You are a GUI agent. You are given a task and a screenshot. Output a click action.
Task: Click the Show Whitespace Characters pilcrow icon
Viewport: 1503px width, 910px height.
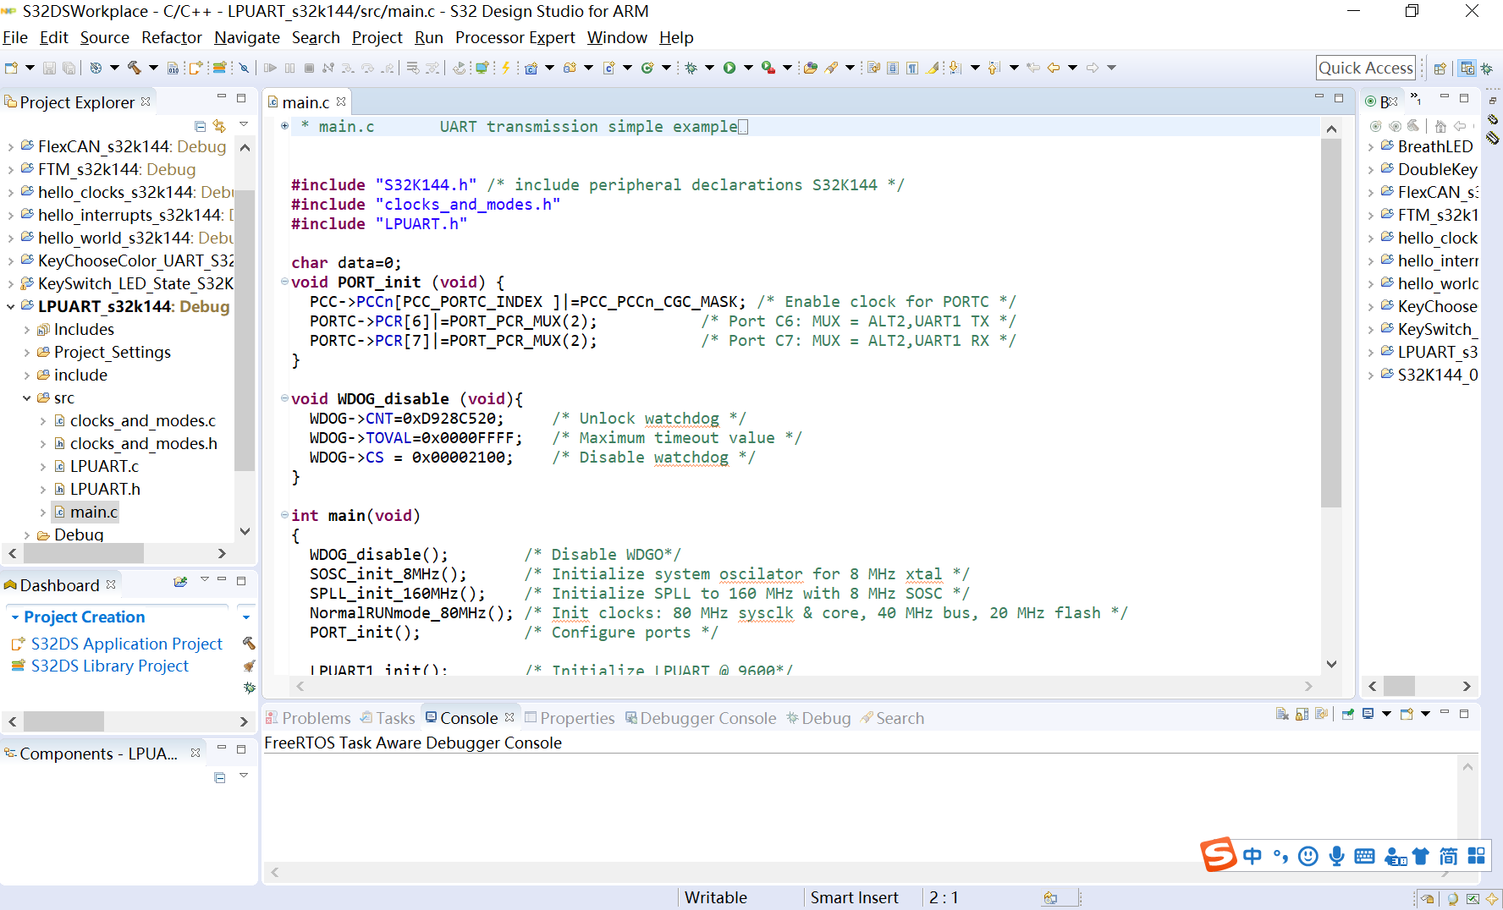click(x=912, y=68)
